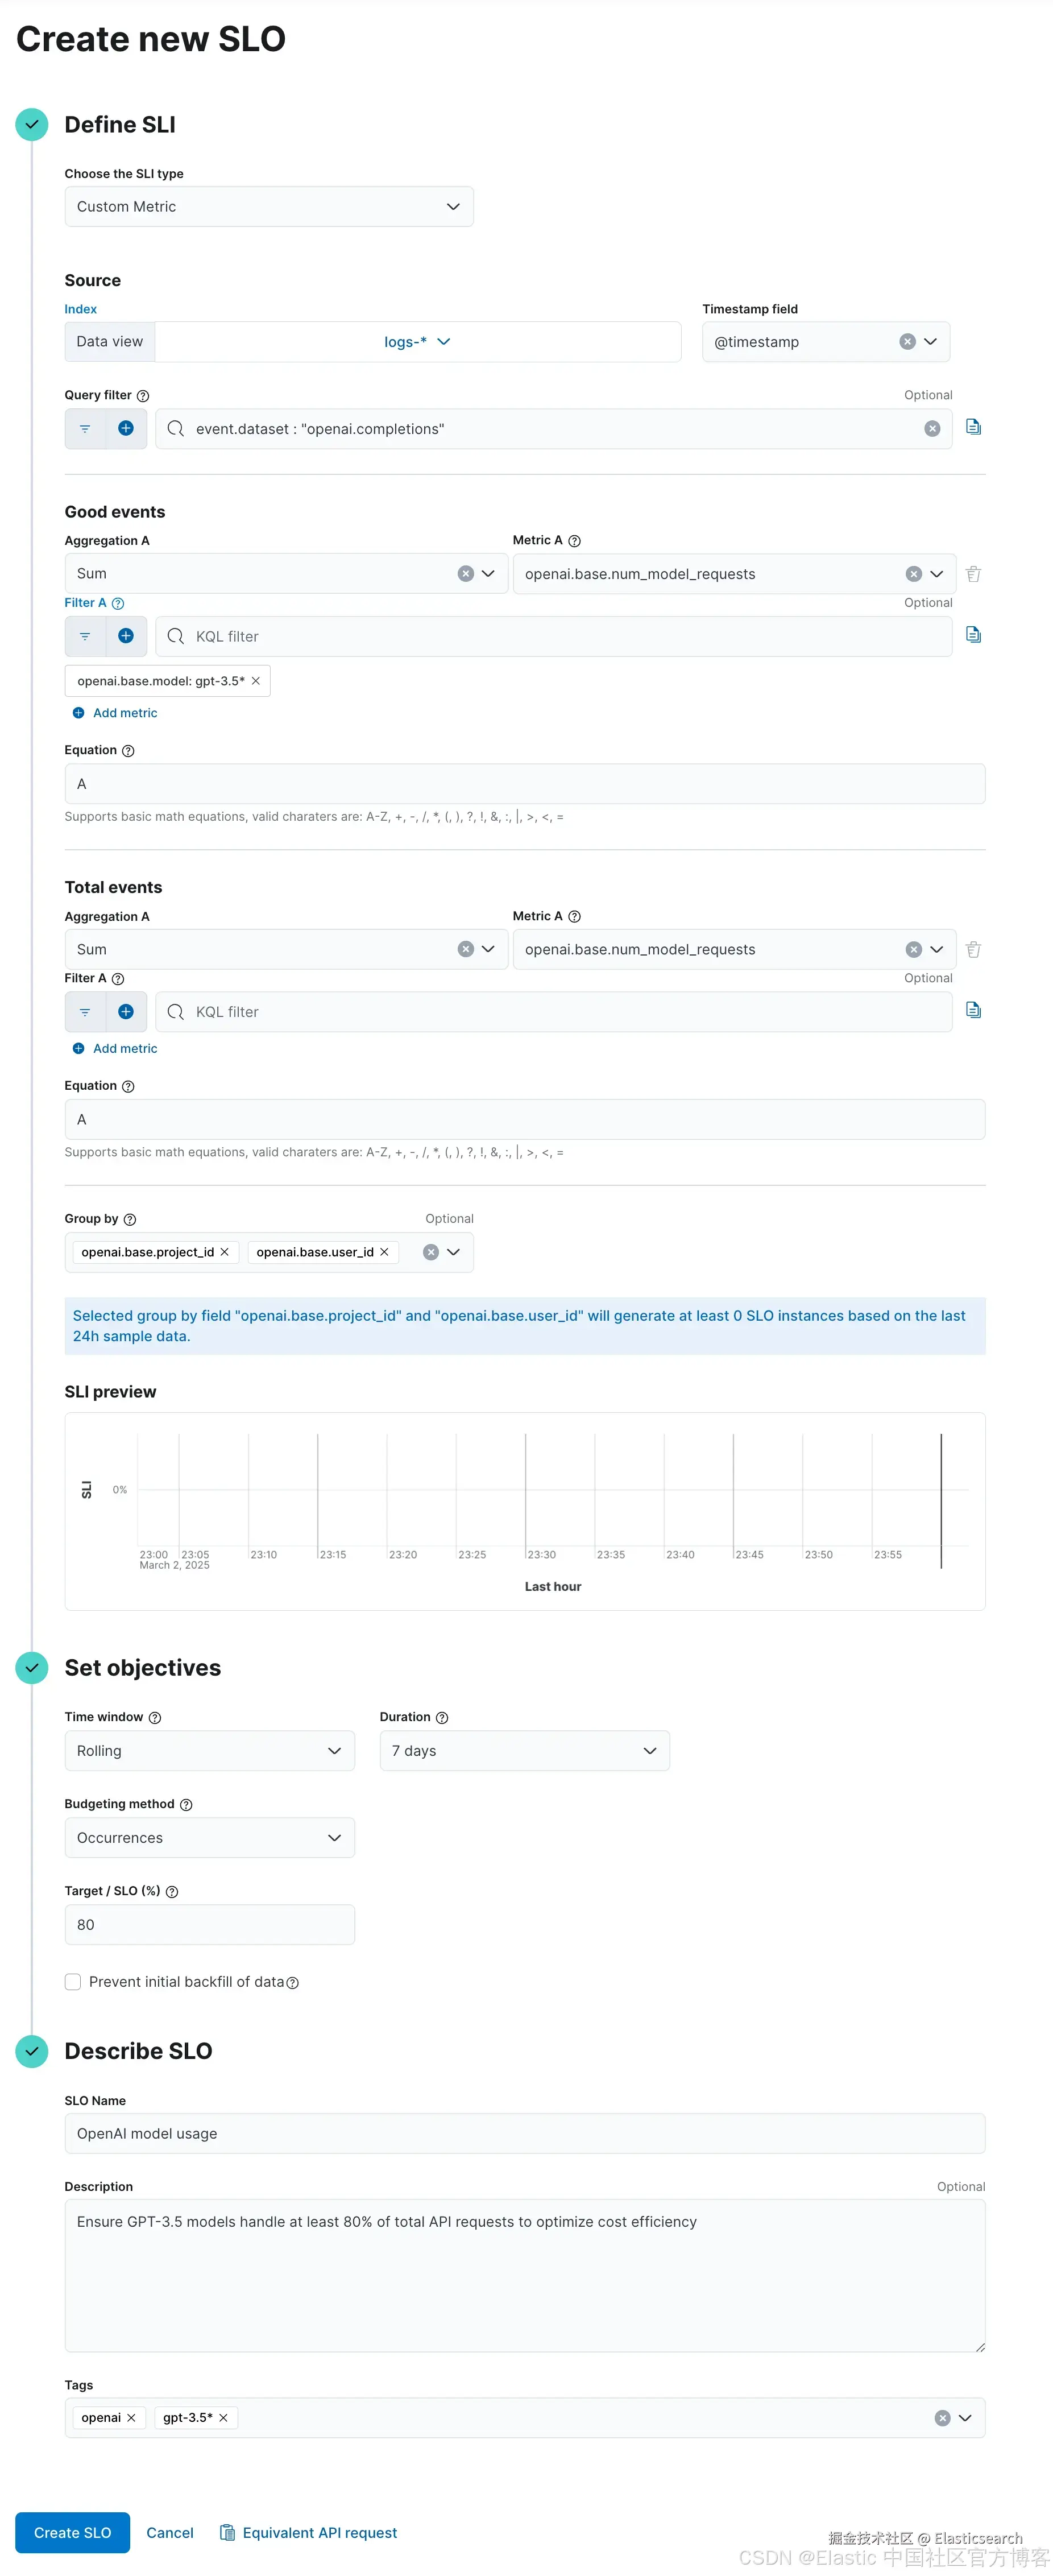Click the Query filter saved-query document icon
1053x2576 pixels.
(972, 427)
